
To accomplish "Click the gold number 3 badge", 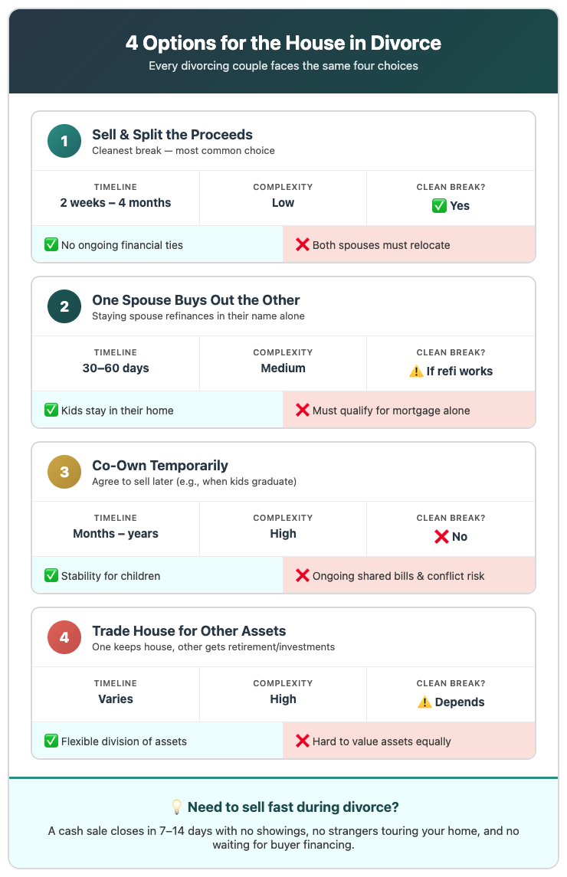I will coord(64,472).
